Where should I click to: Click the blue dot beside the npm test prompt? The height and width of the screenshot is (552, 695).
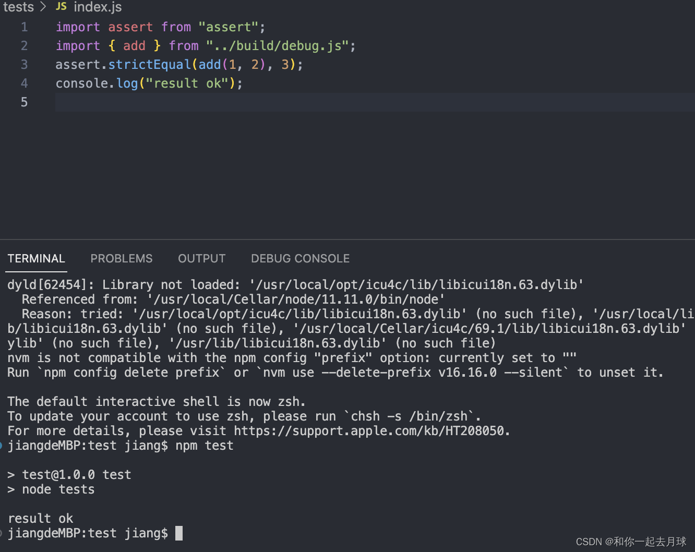(x=2, y=445)
